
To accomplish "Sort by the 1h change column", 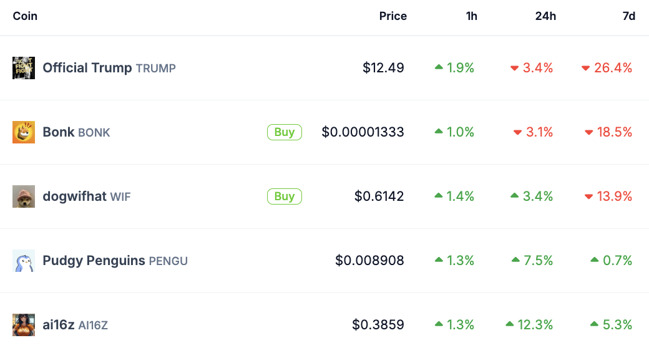I will tap(471, 16).
